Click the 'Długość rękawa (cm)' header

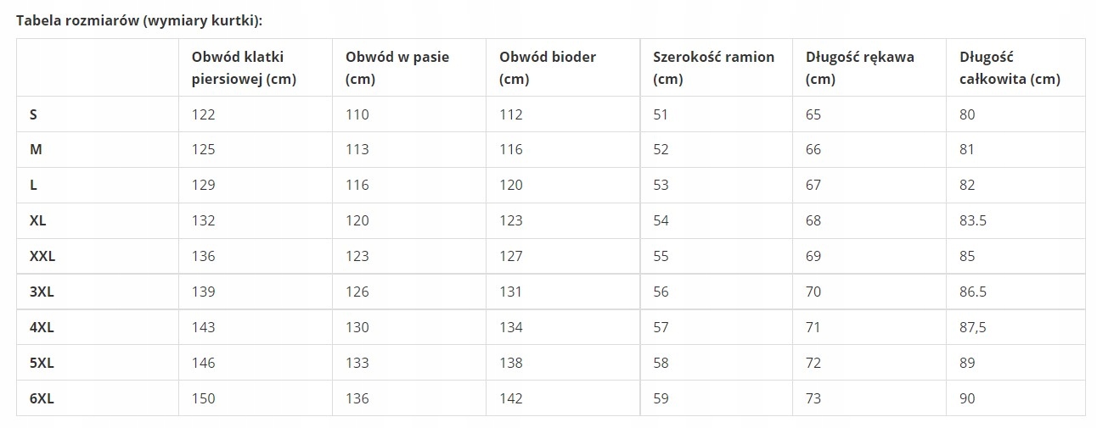coord(859,68)
